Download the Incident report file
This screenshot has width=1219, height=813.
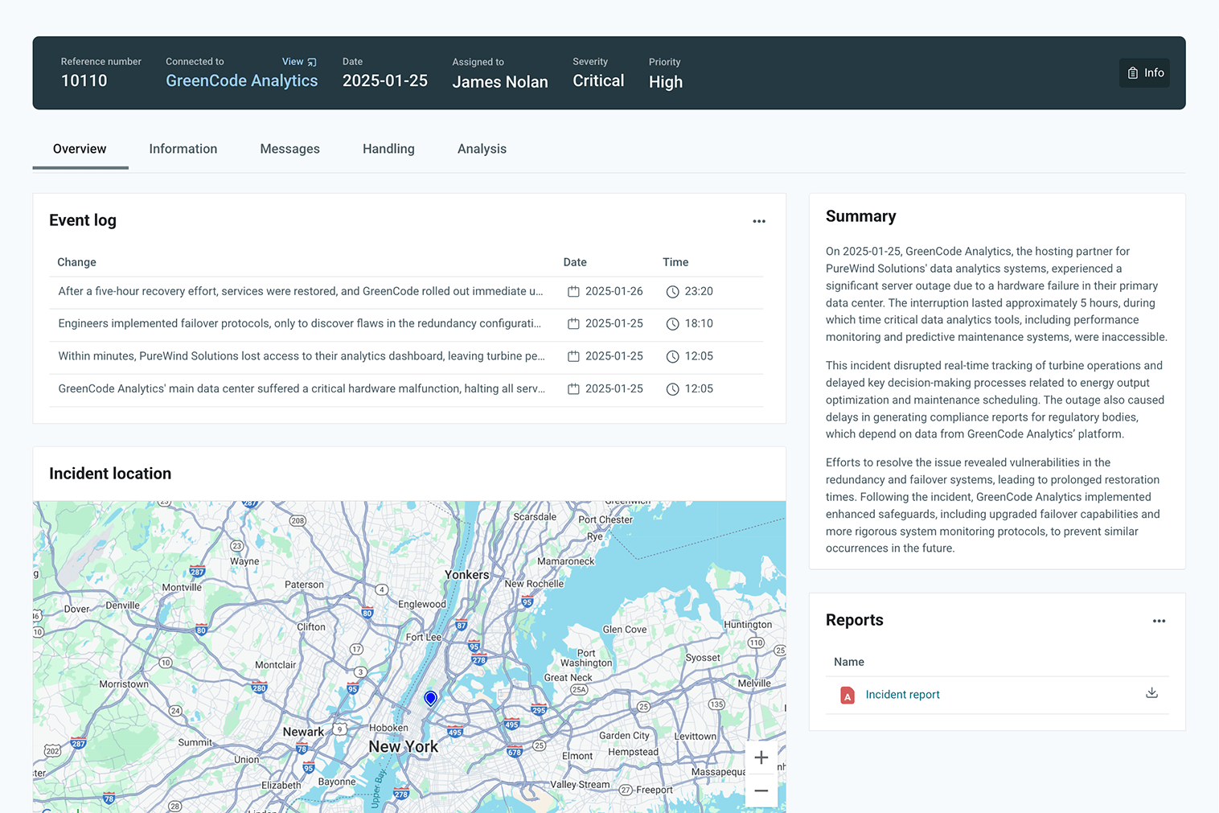[x=1151, y=693]
